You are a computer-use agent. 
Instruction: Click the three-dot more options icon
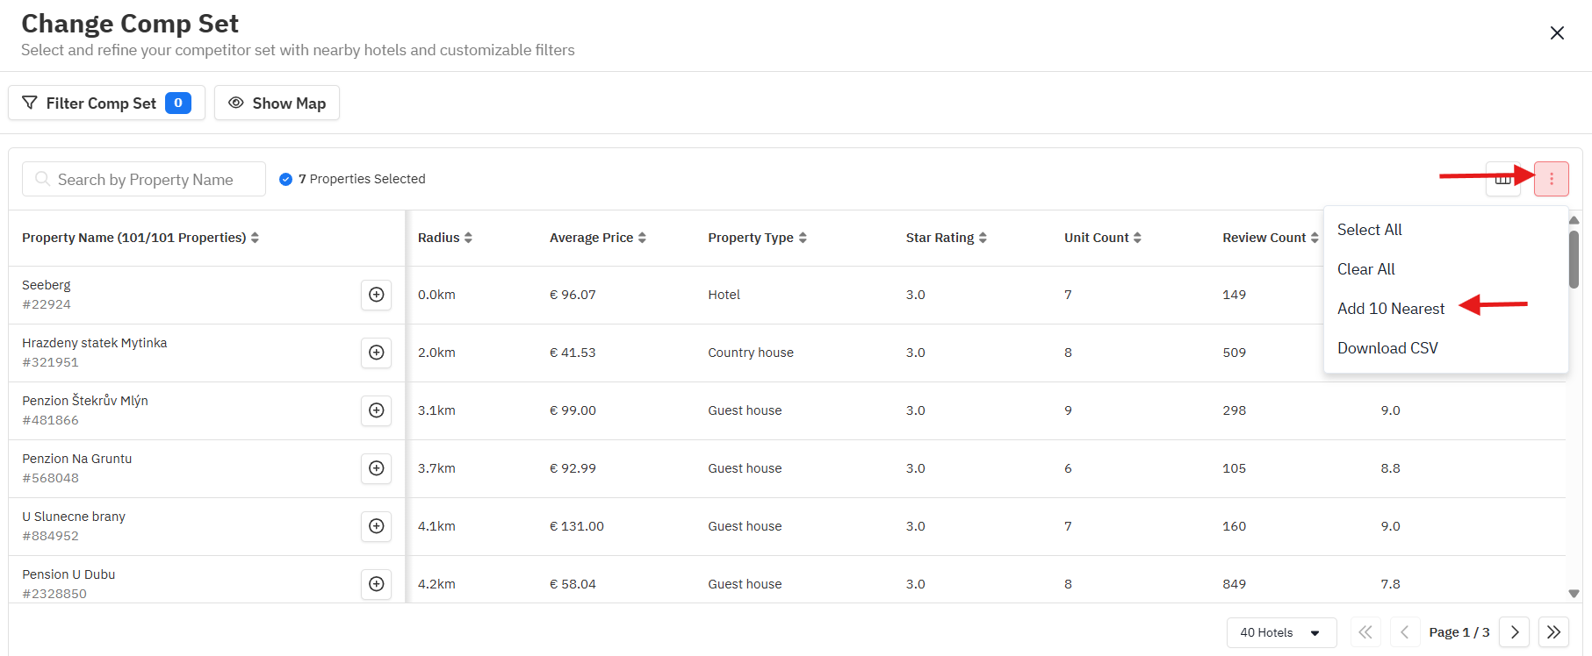coord(1551,179)
